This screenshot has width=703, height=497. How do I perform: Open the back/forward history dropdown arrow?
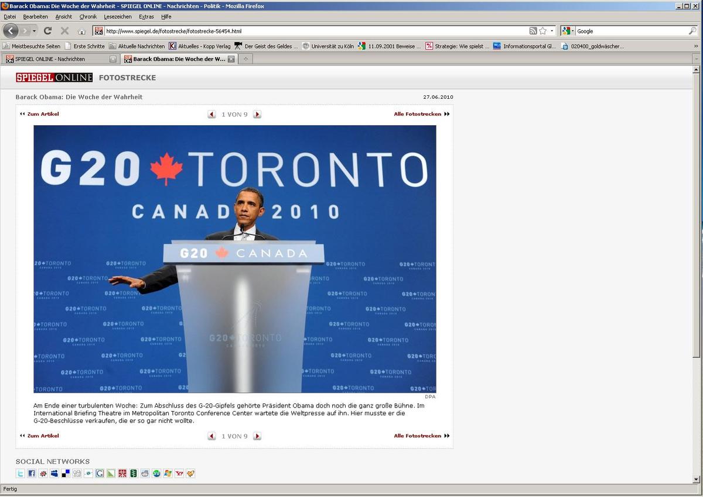pyautogui.click(x=34, y=31)
